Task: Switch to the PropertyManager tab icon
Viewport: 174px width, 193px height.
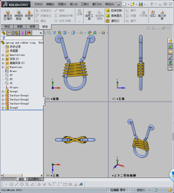Action: pyautogui.click(x=10, y=33)
